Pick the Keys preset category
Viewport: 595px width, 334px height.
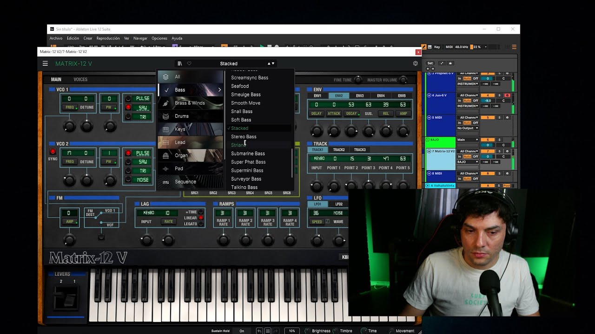pos(191,129)
